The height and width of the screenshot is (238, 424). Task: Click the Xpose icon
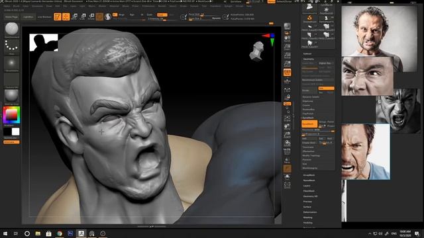click(x=287, y=185)
